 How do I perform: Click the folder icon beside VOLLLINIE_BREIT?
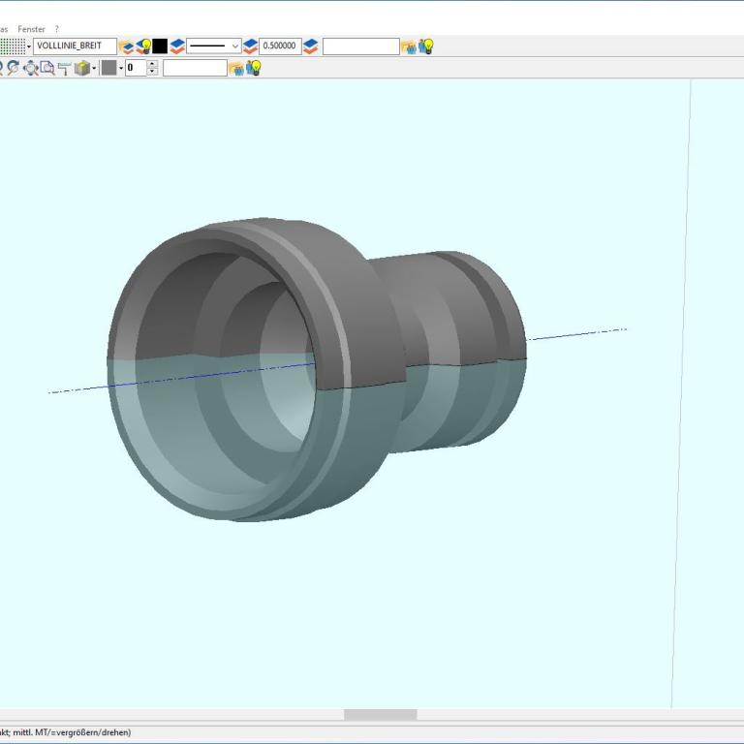[126, 46]
